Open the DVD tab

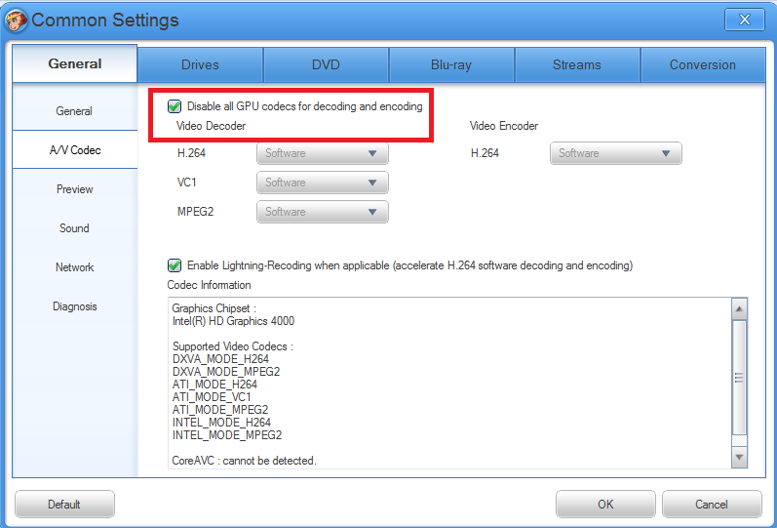[x=326, y=64]
